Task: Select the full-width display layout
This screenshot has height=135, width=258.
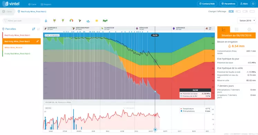Action: [x=252, y=11]
